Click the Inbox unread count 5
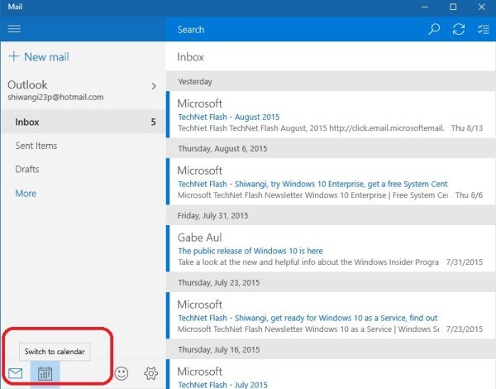 153,122
